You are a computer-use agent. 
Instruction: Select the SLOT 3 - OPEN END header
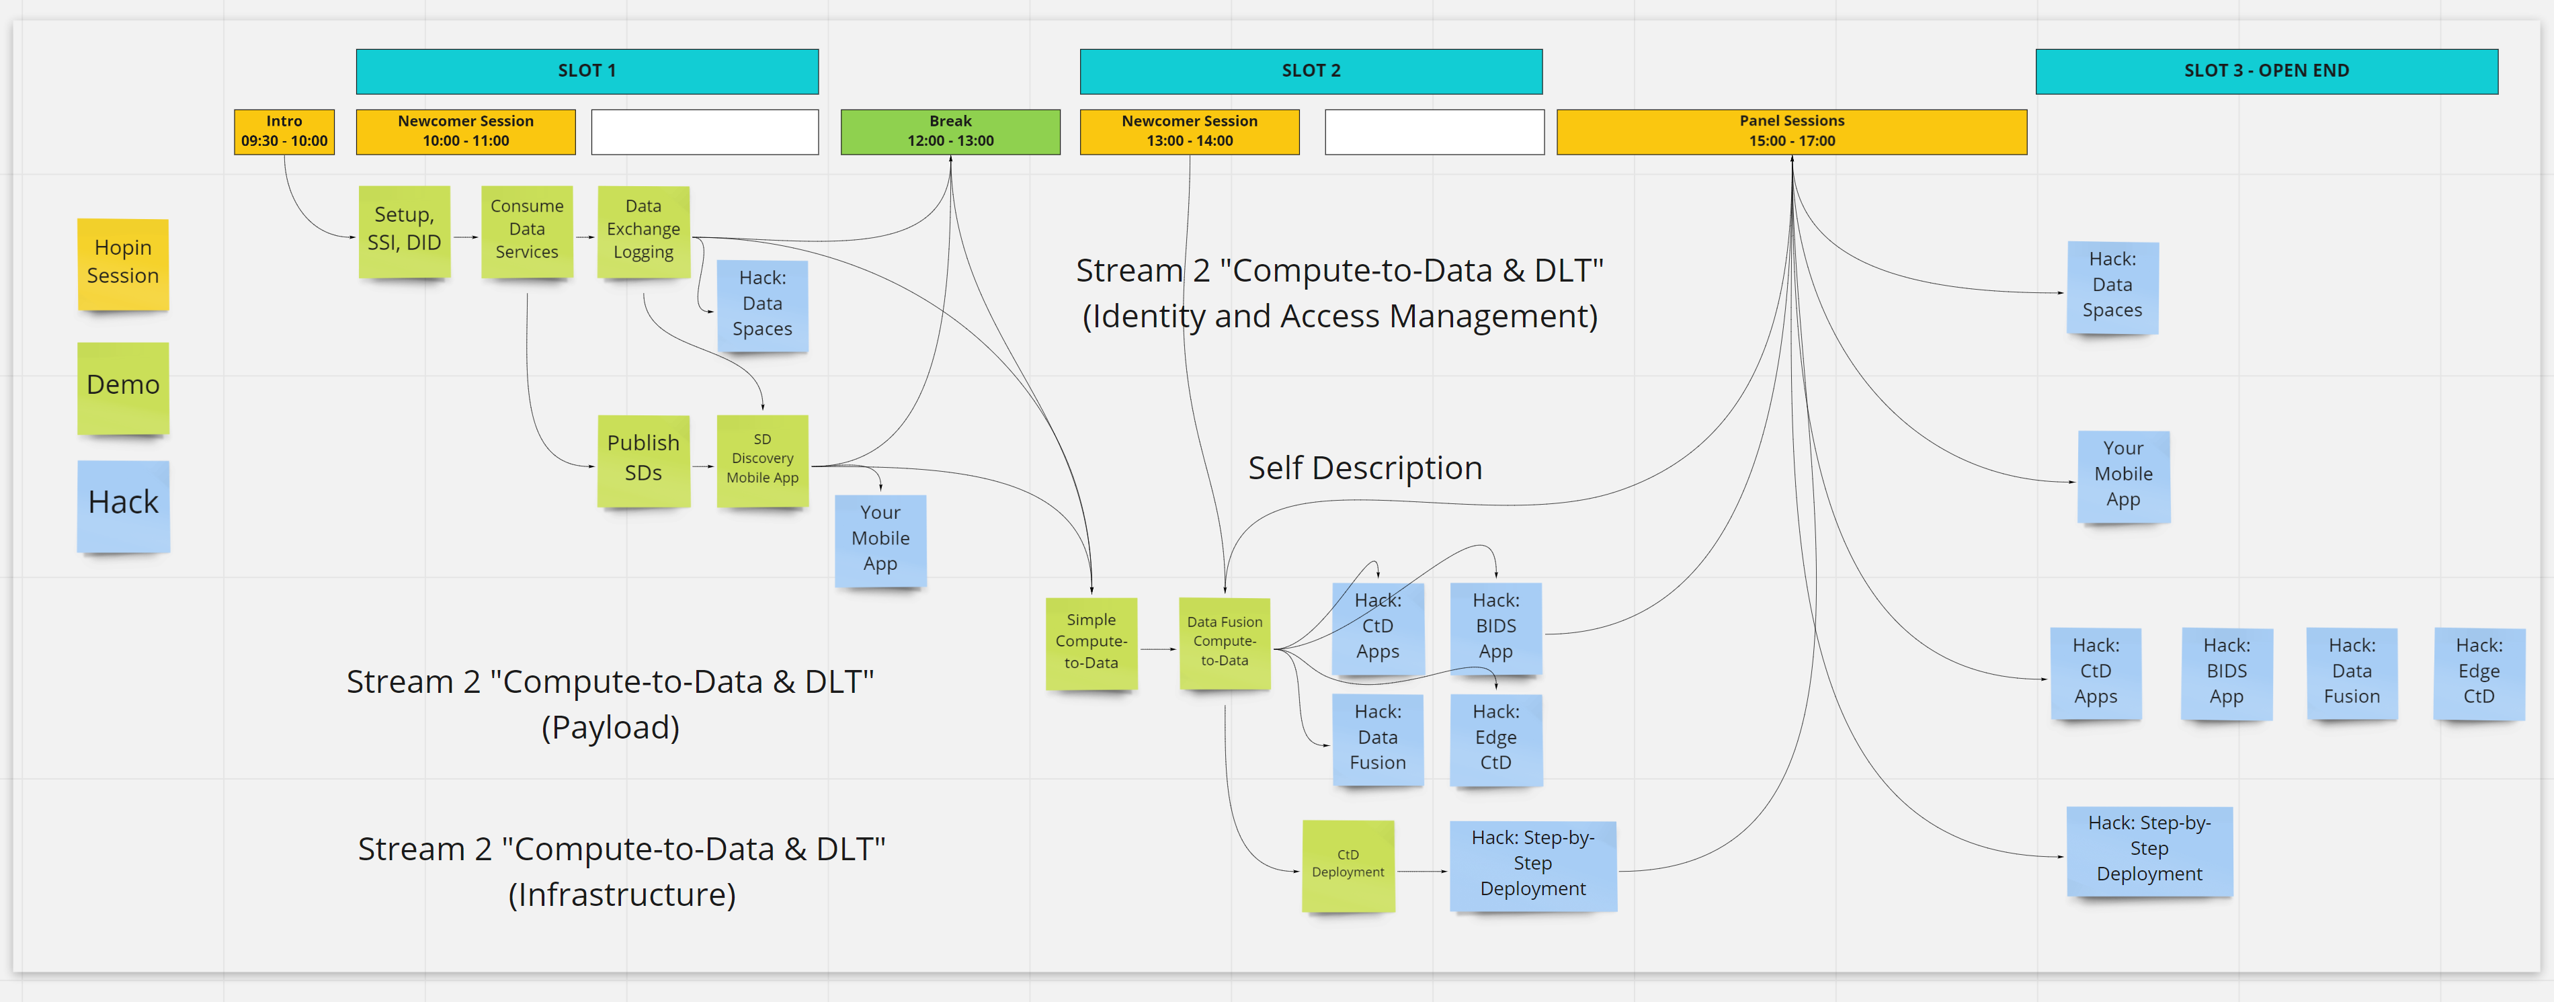point(2266,71)
